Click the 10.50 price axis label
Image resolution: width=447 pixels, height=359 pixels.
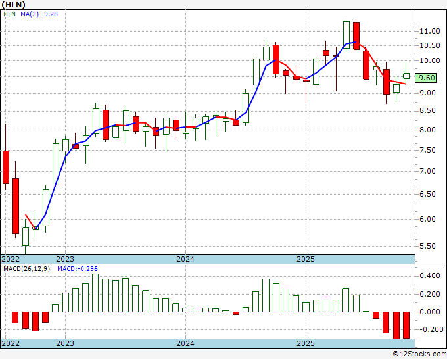(430, 45)
